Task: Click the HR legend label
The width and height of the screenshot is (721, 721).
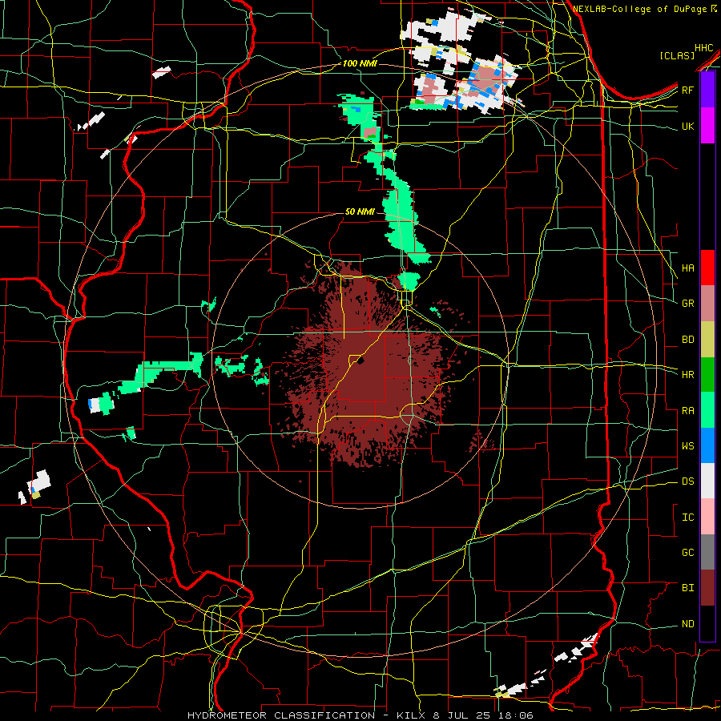Action: point(688,375)
